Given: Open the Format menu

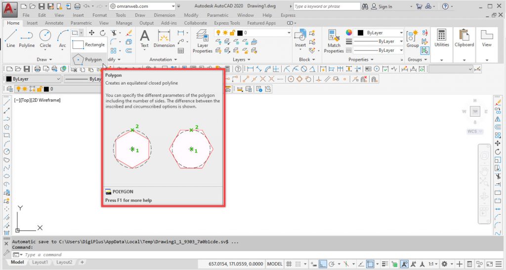Looking at the screenshot, I should pyautogui.click(x=99, y=15).
